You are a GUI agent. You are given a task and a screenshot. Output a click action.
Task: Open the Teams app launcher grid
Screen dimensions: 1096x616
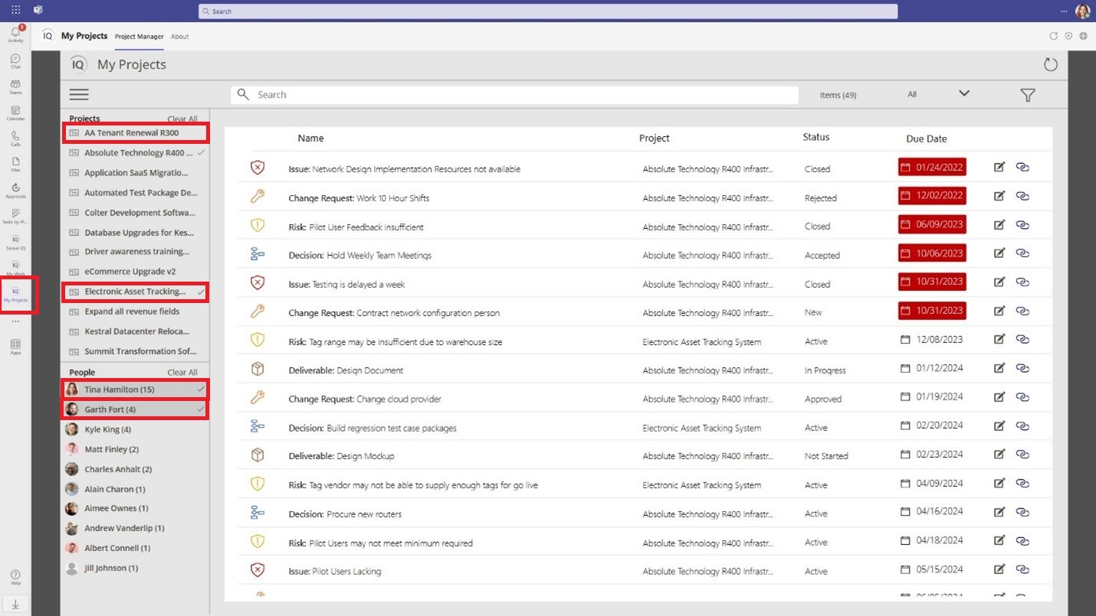15,10
